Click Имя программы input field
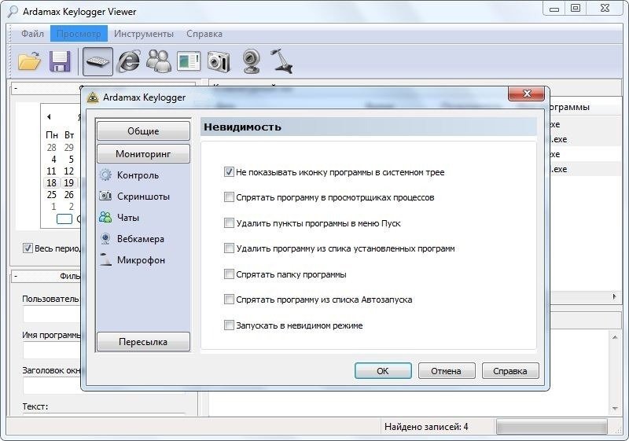 52,351
